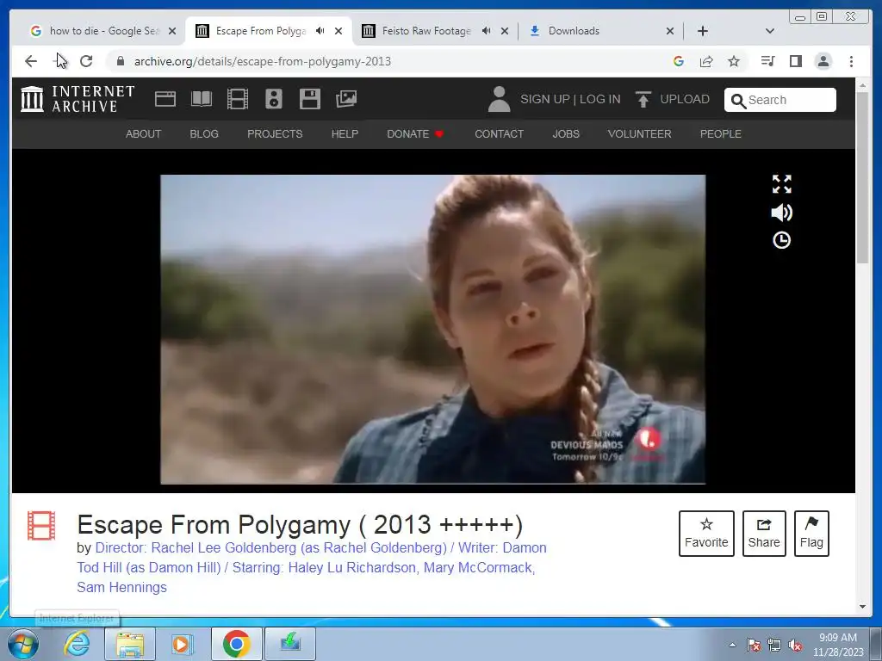
Task: Open the Texts book icon
Action: click(x=202, y=99)
